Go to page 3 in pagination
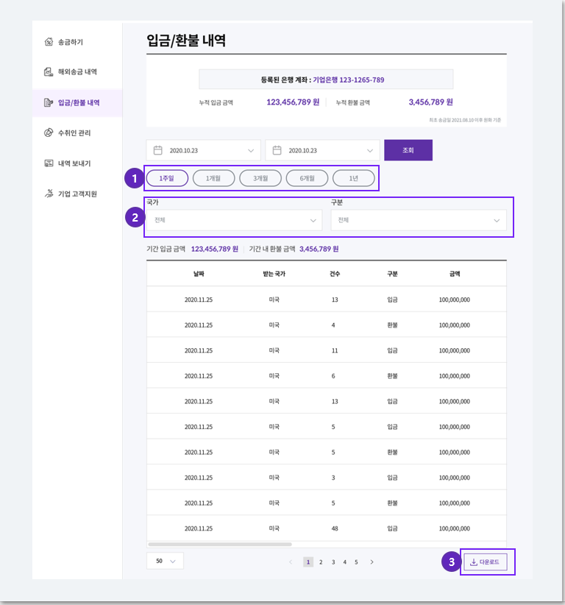This screenshot has width=565, height=605. [x=333, y=562]
